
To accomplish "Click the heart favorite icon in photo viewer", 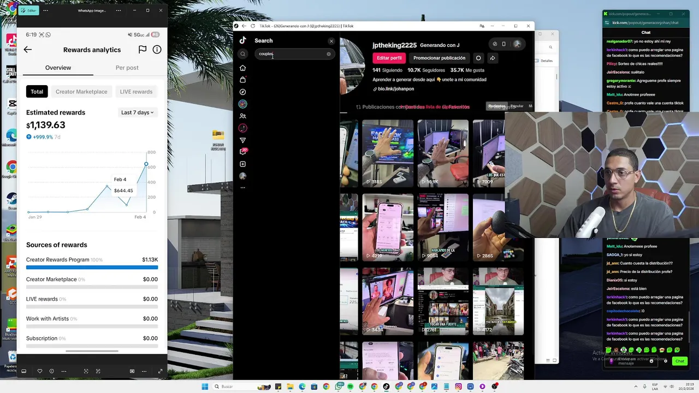I will pyautogui.click(x=39, y=371).
